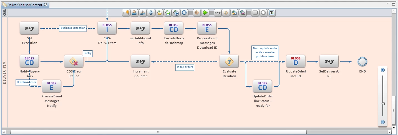398x135 pixels.
Task: Select the question mark decision toolbar icon
Action: point(226,13)
